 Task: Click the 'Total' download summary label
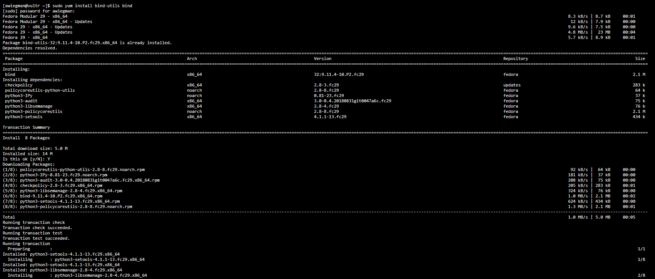tap(9, 217)
